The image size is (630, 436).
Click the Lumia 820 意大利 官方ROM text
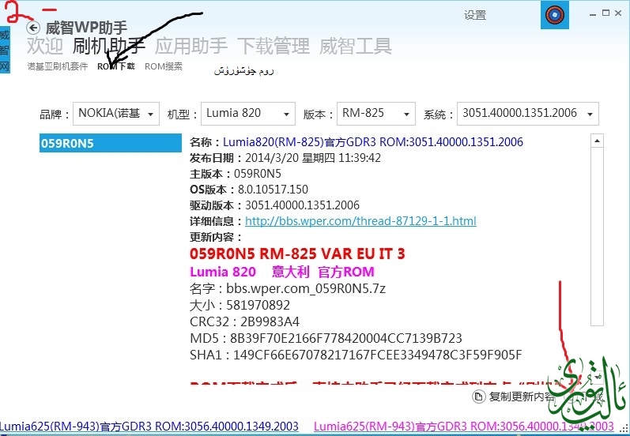click(x=282, y=272)
